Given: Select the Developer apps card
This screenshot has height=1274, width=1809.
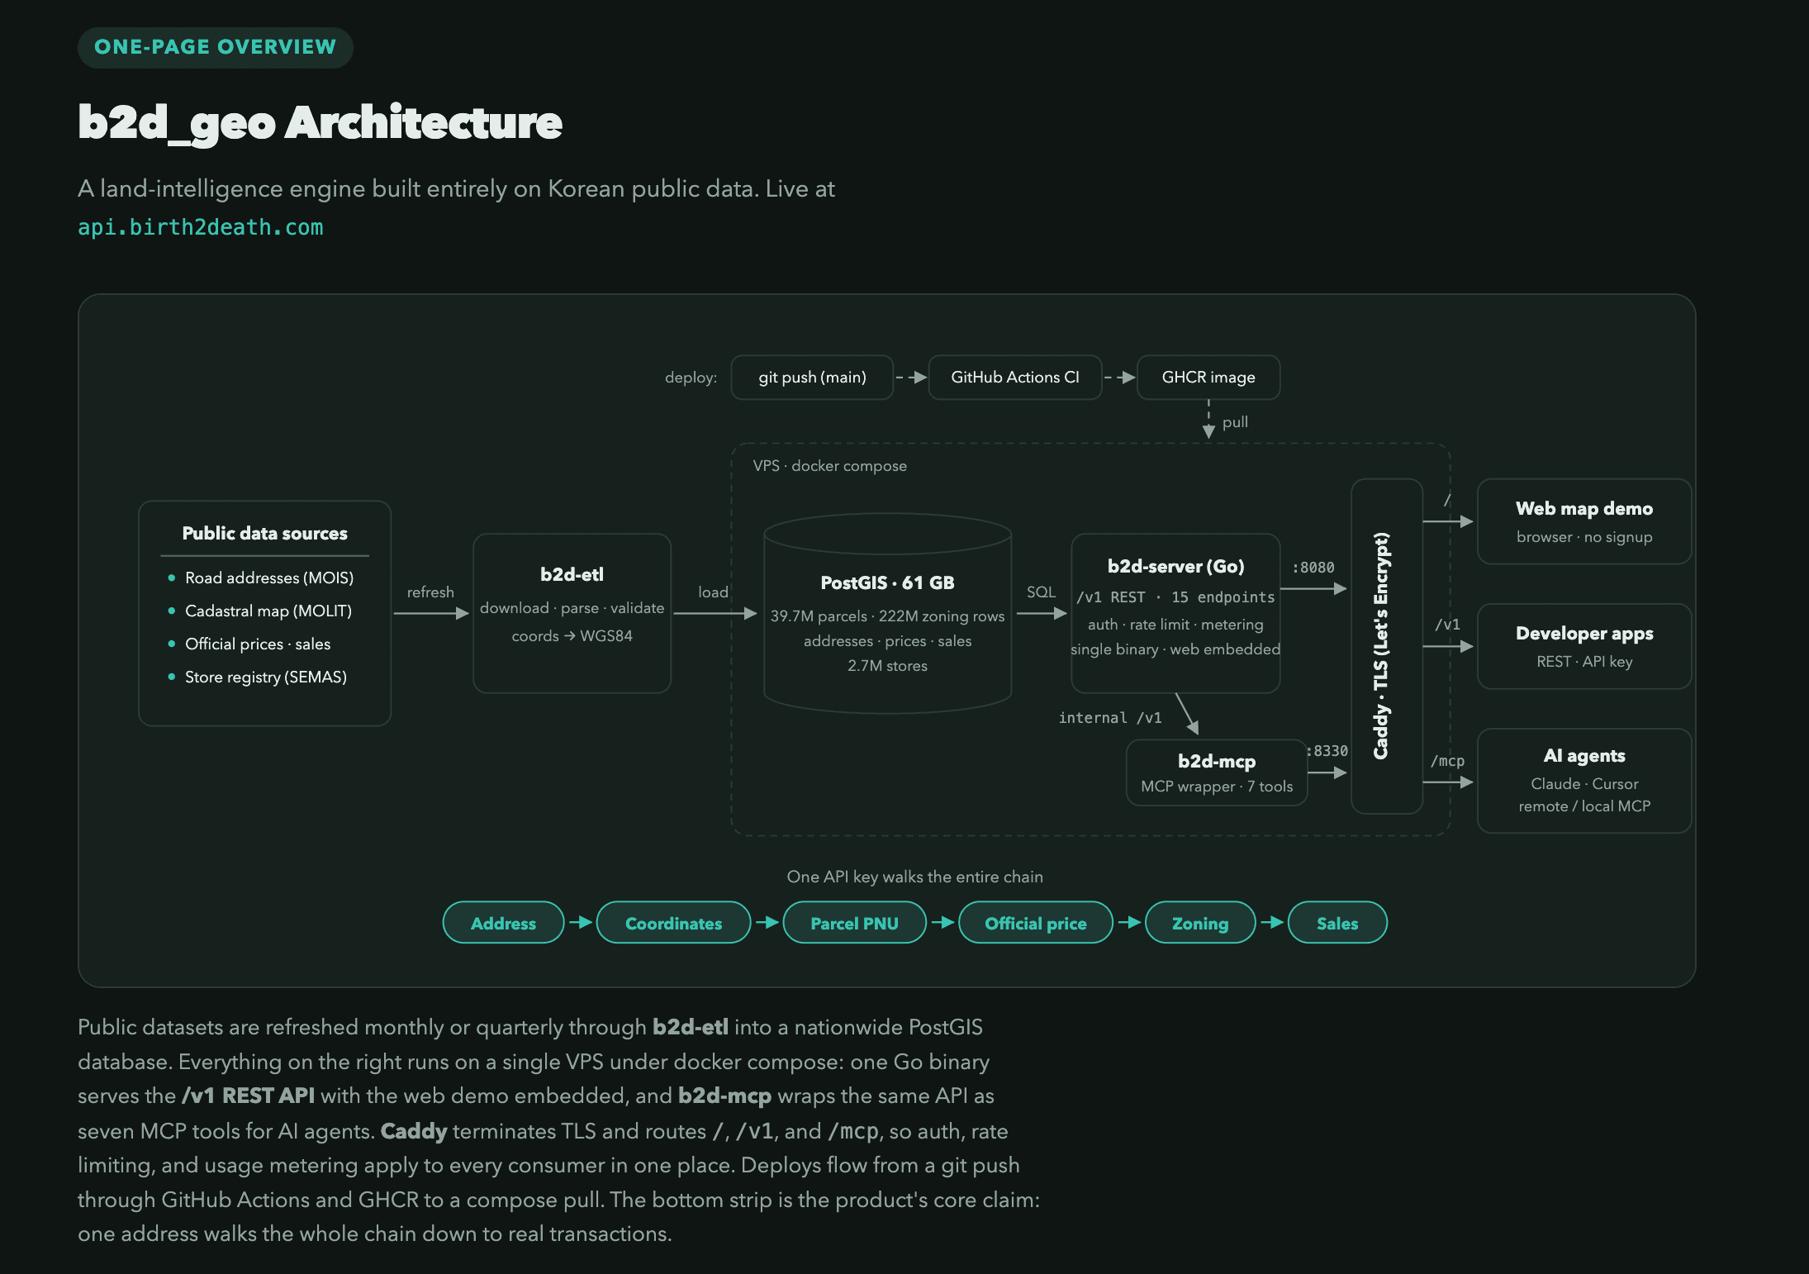Looking at the screenshot, I should click(x=1584, y=646).
